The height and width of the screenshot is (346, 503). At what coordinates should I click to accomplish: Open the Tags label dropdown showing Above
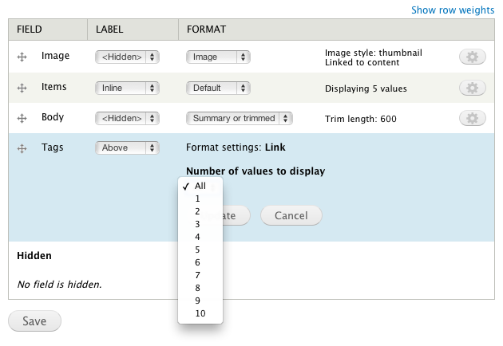pos(128,147)
